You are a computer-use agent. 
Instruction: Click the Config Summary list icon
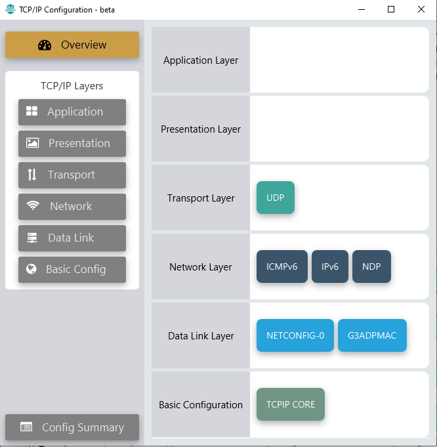tap(26, 427)
